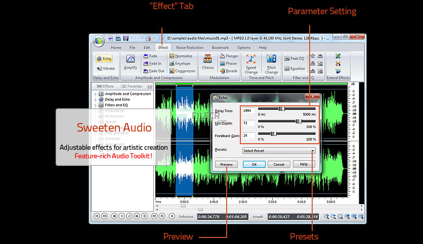Screen dimensions: 423x244
Task: Click the total length time 0:05:28.616
Action: pos(307,217)
